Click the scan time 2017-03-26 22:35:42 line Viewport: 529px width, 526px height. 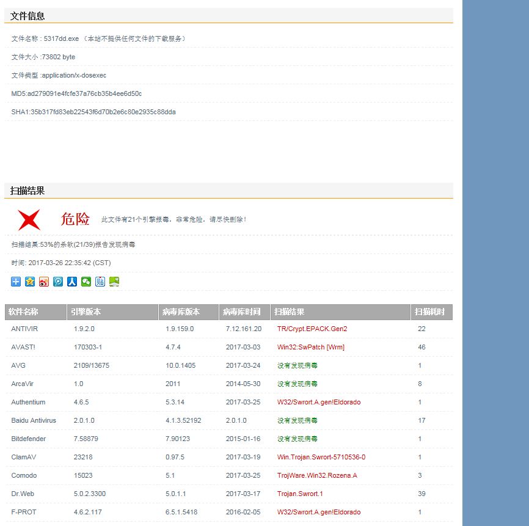click(61, 263)
